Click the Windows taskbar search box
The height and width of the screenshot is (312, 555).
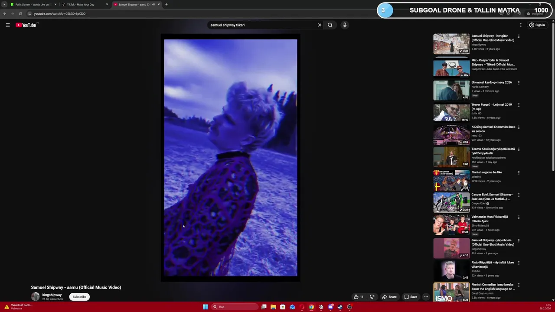pyautogui.click(x=235, y=307)
